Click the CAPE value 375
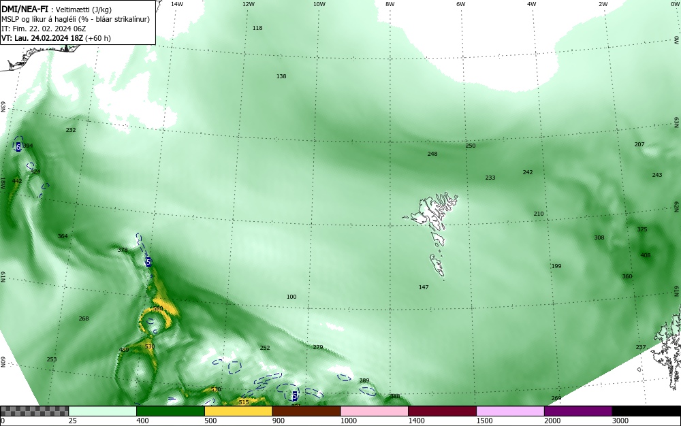Image resolution: width=681 pixels, height=426 pixels. coord(642,229)
